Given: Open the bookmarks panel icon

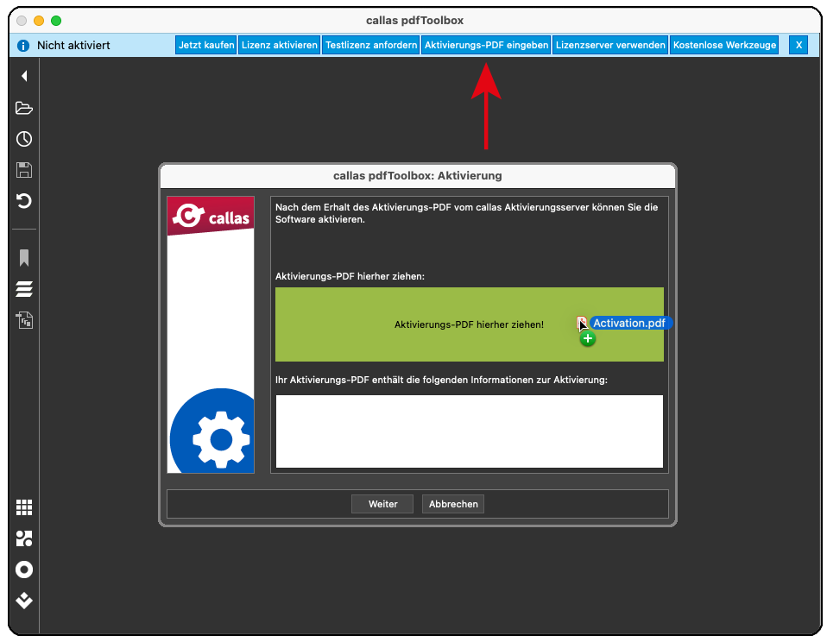Looking at the screenshot, I should point(24,258).
